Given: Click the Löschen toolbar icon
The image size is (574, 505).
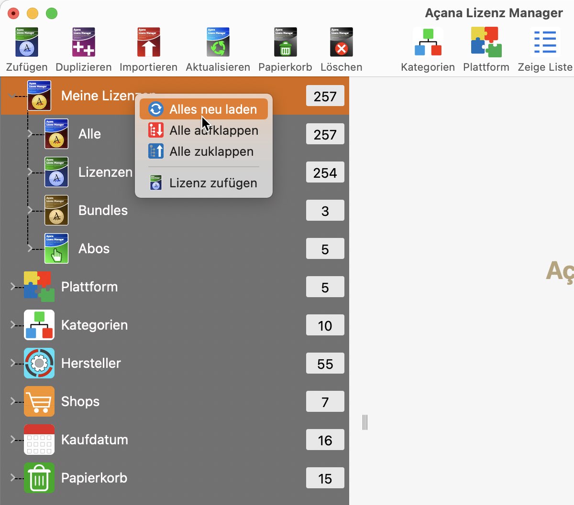Looking at the screenshot, I should [342, 43].
